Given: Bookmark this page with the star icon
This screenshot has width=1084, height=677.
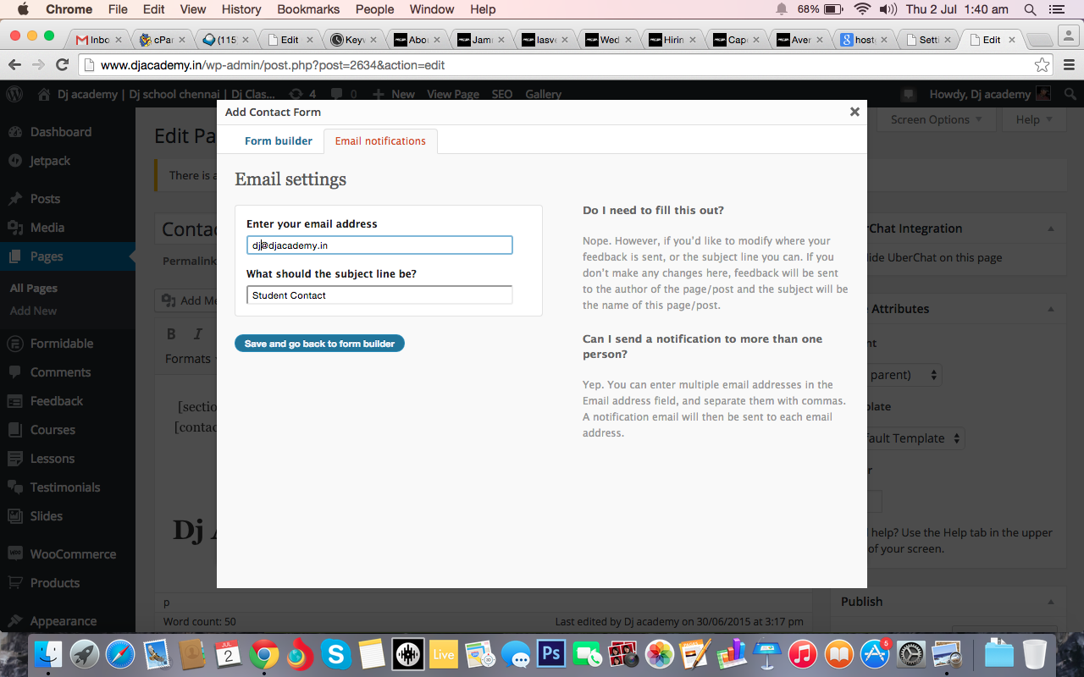Looking at the screenshot, I should point(1042,65).
